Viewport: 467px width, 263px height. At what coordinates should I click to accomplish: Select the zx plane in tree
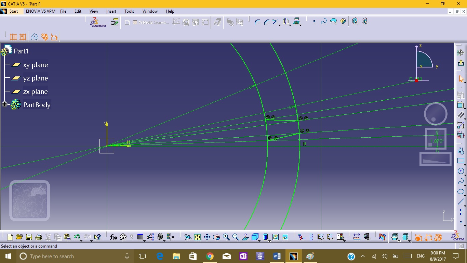point(30,91)
